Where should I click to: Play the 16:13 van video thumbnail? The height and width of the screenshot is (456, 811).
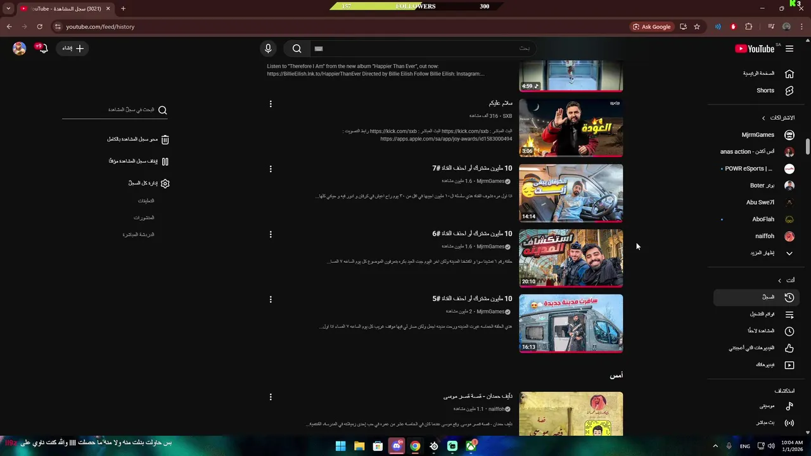[571, 324]
